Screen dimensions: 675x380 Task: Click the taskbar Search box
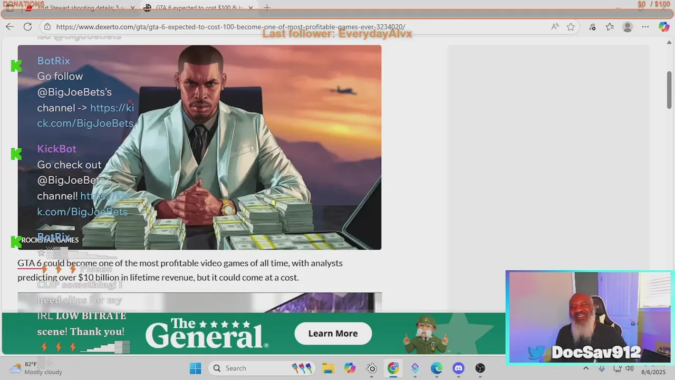[261, 368]
